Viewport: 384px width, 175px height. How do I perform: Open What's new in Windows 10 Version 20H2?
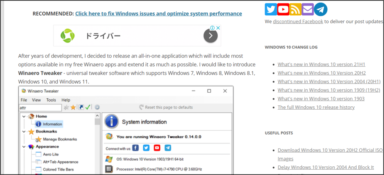(x=322, y=73)
